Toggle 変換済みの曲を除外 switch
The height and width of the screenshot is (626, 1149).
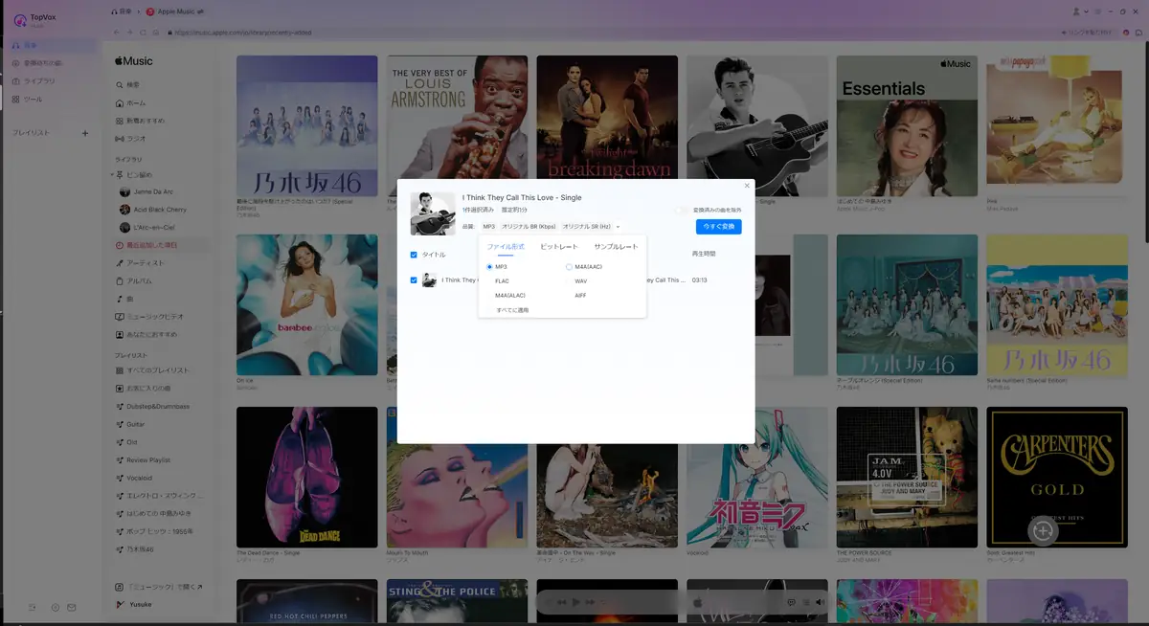pyautogui.click(x=681, y=210)
